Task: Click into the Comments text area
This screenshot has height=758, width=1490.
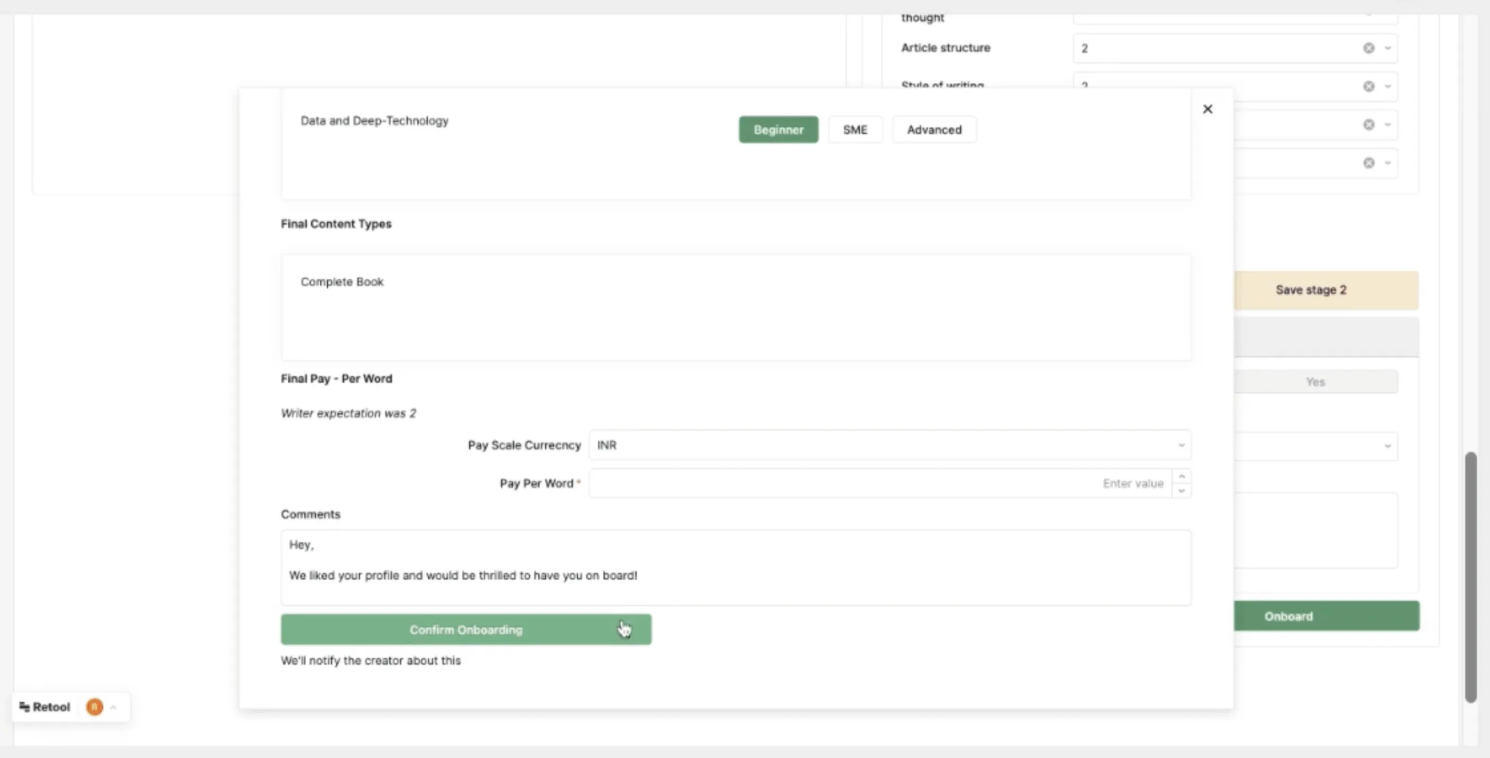Action: (736, 567)
